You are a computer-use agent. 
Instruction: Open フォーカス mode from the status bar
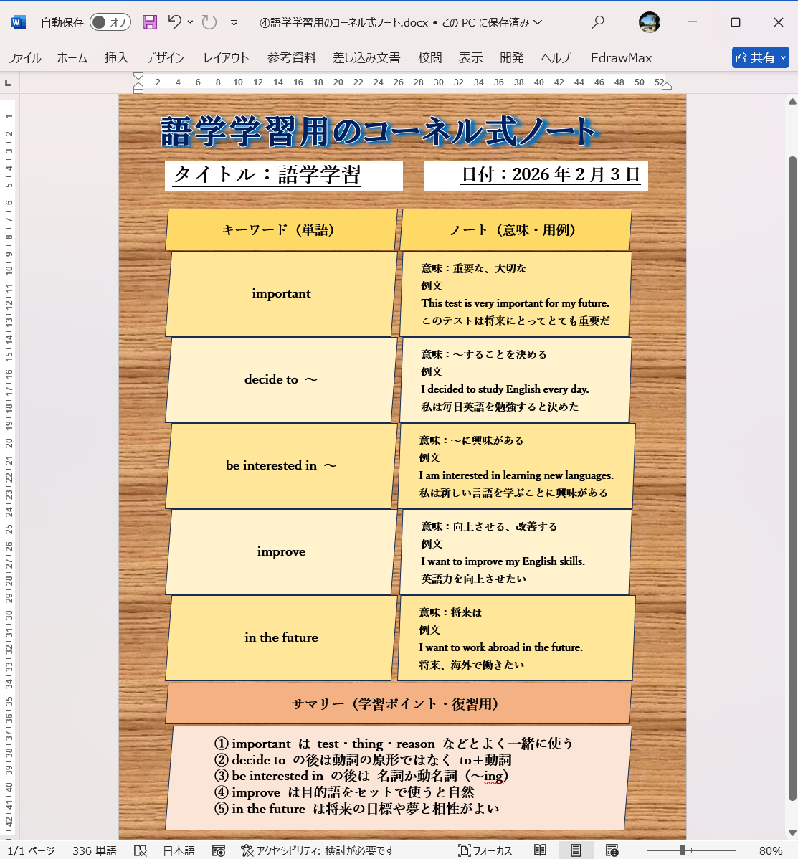486,850
